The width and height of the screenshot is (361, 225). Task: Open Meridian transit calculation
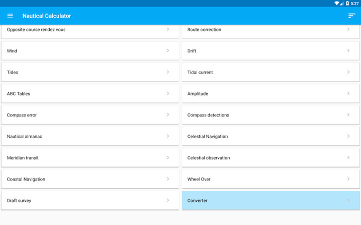tap(90, 158)
